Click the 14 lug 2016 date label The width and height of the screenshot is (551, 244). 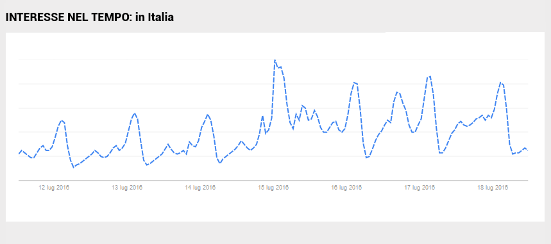click(200, 188)
